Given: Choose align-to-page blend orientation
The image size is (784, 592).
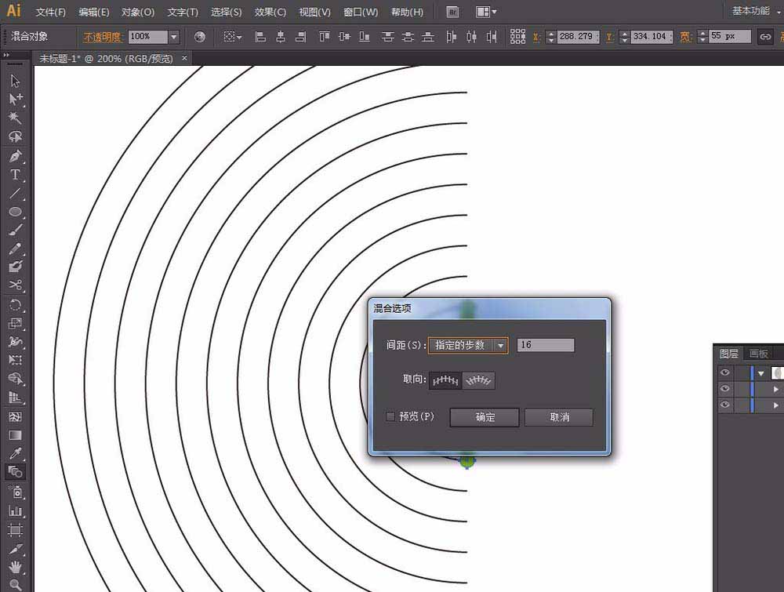Looking at the screenshot, I should pyautogui.click(x=445, y=380).
